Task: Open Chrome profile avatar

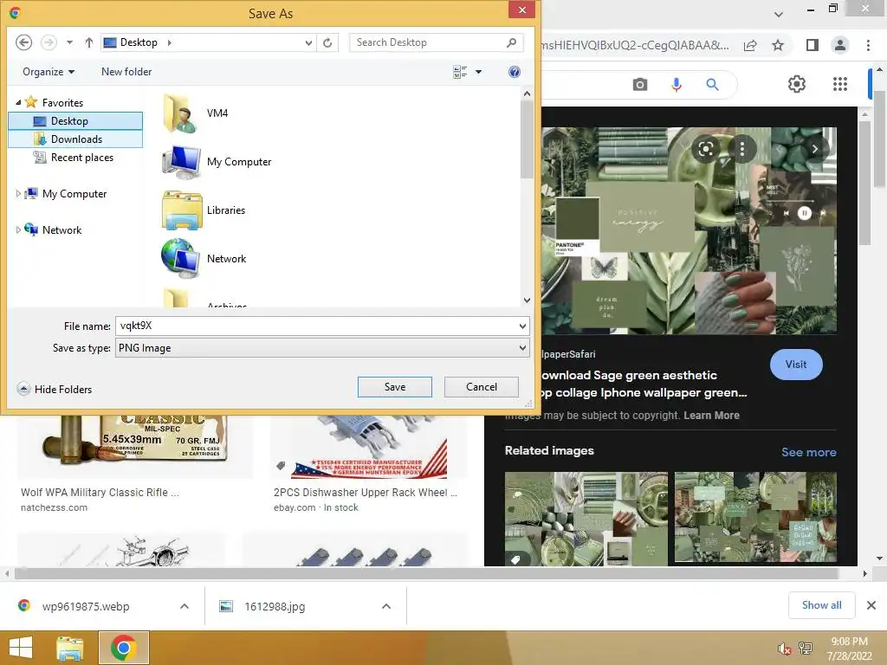Action: pyautogui.click(x=840, y=45)
